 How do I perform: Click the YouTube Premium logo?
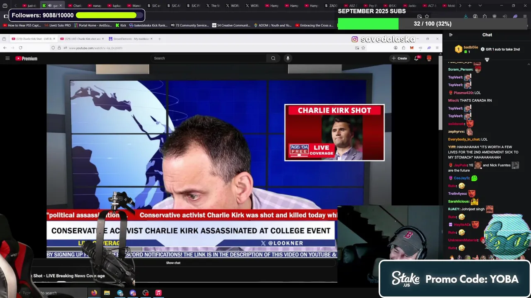[x=27, y=58]
